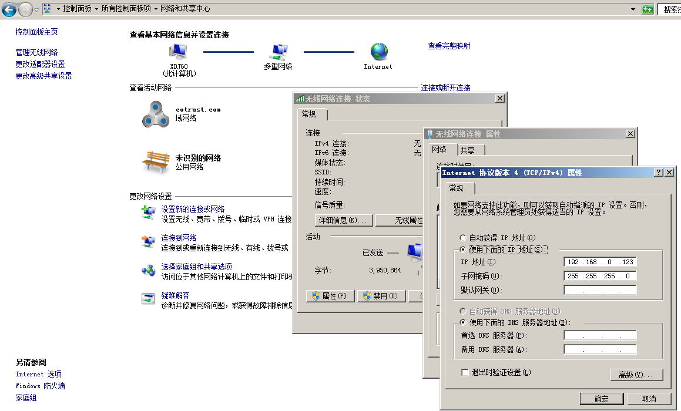
Task: Click the park bench unidentified network icon
Action: (156, 162)
